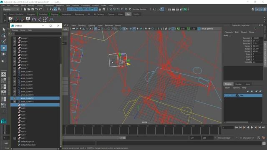This screenshot has height=150, width=267.
Task: Click the current frame input field
Action: (228, 127)
